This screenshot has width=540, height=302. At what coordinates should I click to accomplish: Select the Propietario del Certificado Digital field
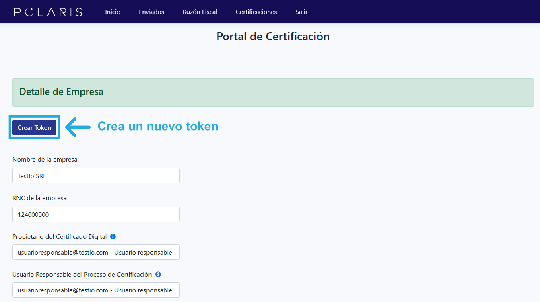coord(96,252)
